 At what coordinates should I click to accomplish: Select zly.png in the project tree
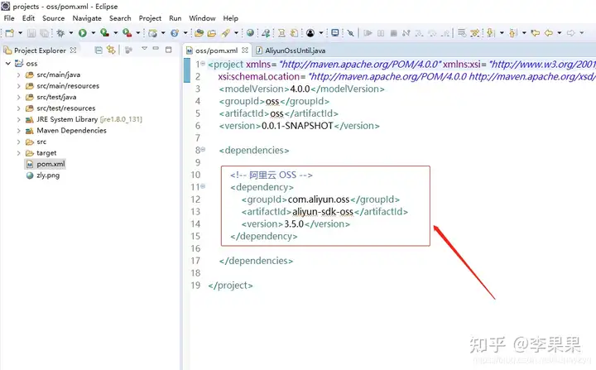pyautogui.click(x=48, y=175)
